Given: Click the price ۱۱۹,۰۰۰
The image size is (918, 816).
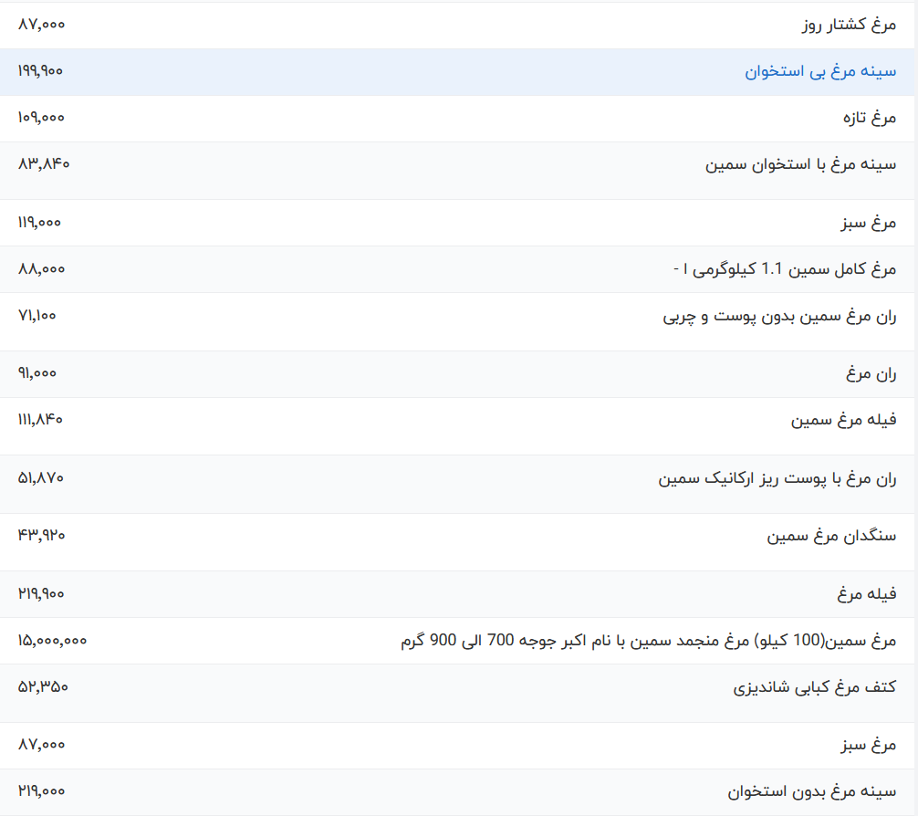Looking at the screenshot, I should click(39, 222).
